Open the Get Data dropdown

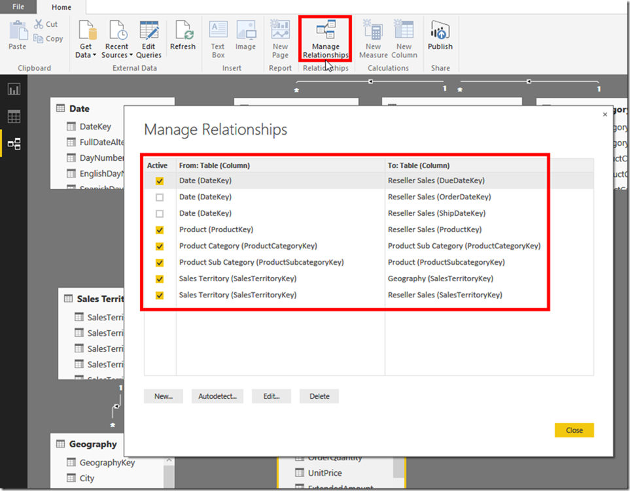click(x=86, y=39)
